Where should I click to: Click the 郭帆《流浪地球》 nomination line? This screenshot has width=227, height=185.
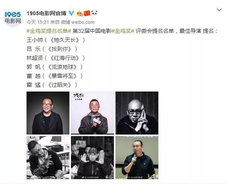point(55,67)
